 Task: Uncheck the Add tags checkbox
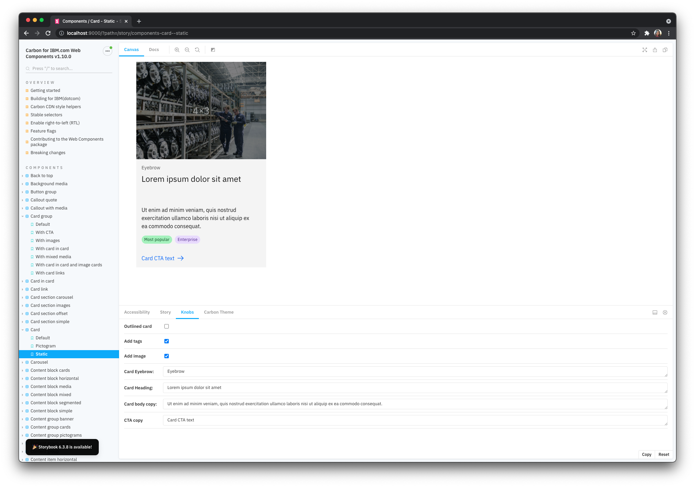coord(166,341)
